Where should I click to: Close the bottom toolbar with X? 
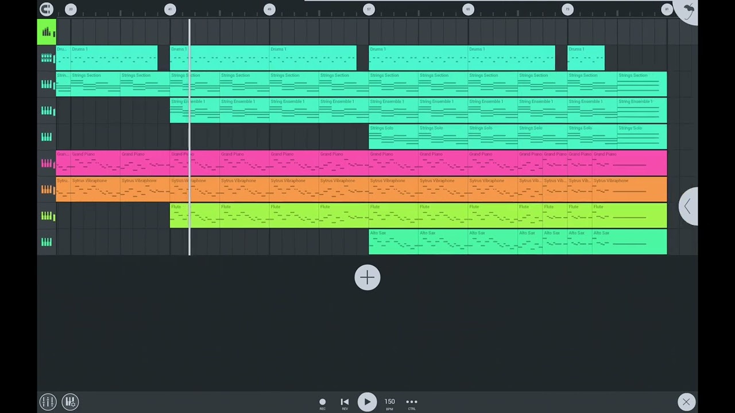click(x=686, y=402)
